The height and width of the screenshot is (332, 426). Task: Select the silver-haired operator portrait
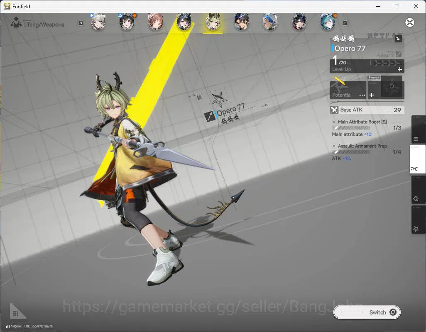(98, 22)
